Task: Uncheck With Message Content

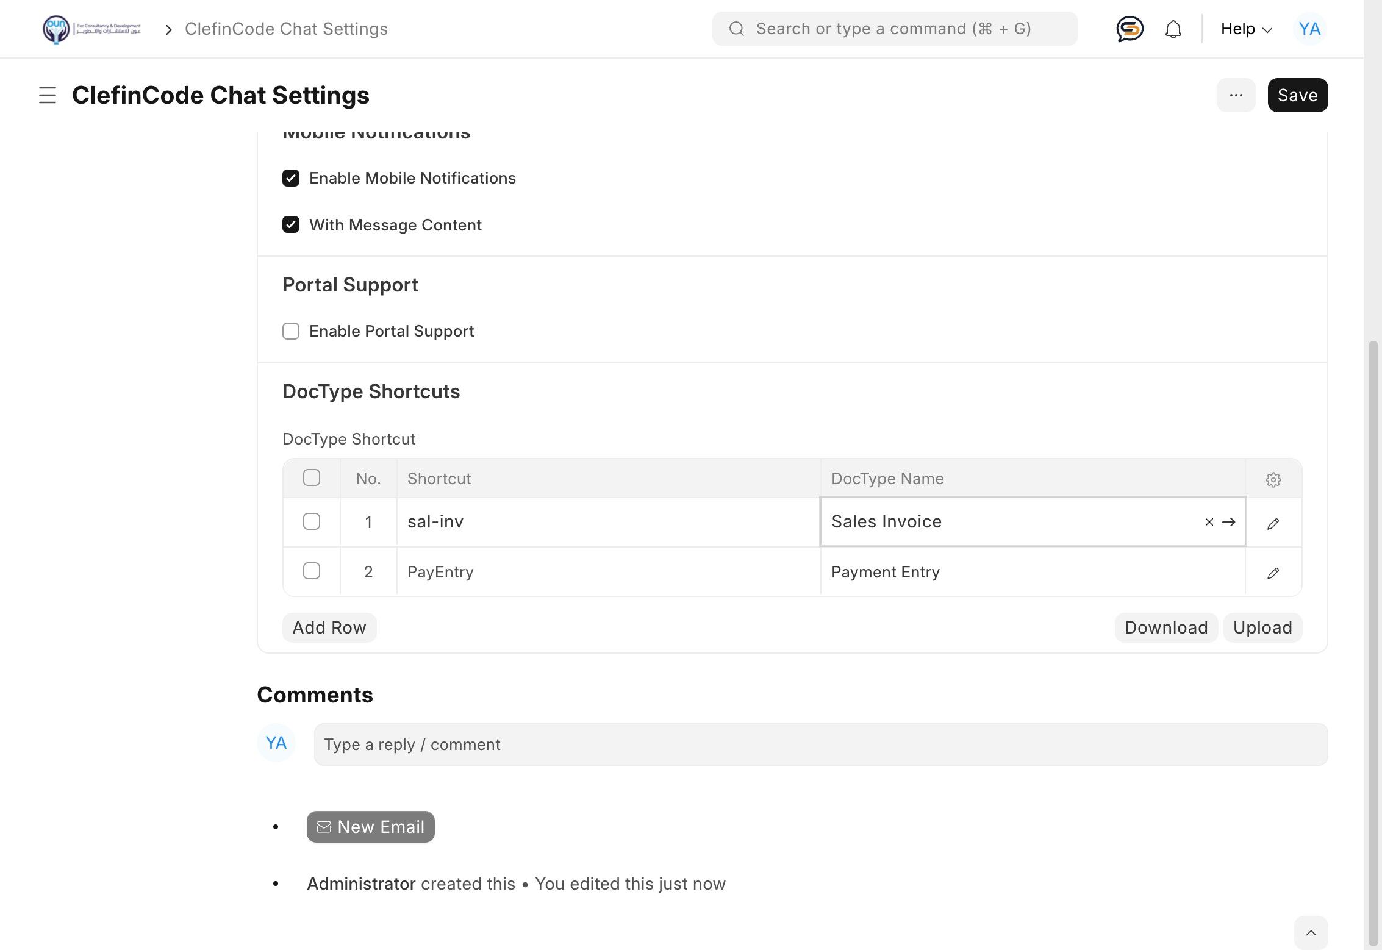Action: point(291,225)
